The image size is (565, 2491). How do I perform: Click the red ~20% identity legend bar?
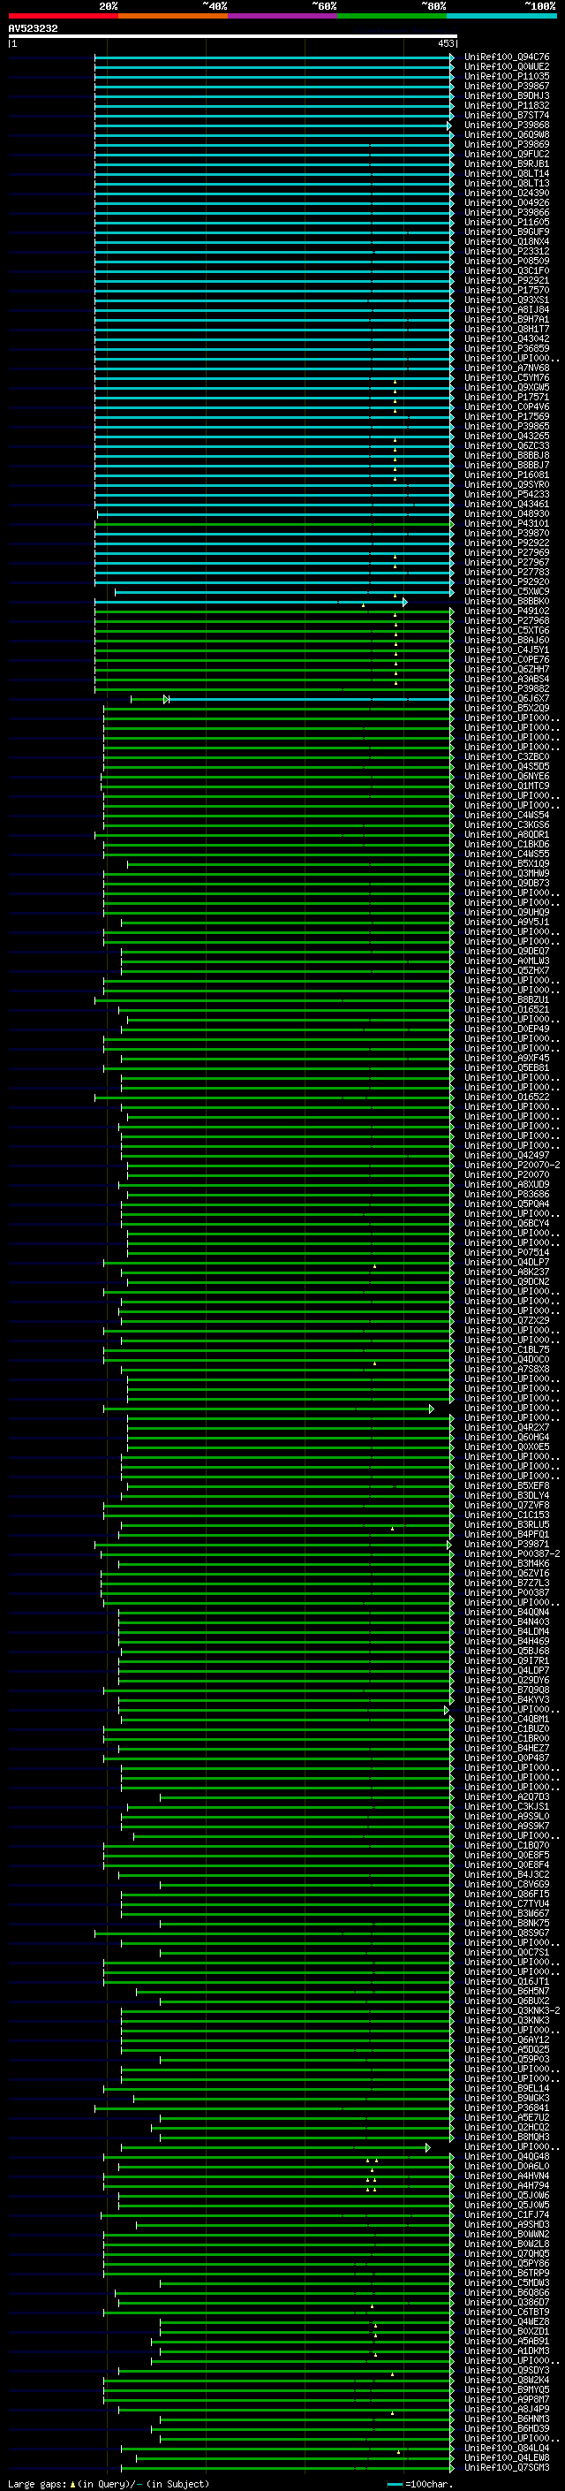(x=63, y=16)
